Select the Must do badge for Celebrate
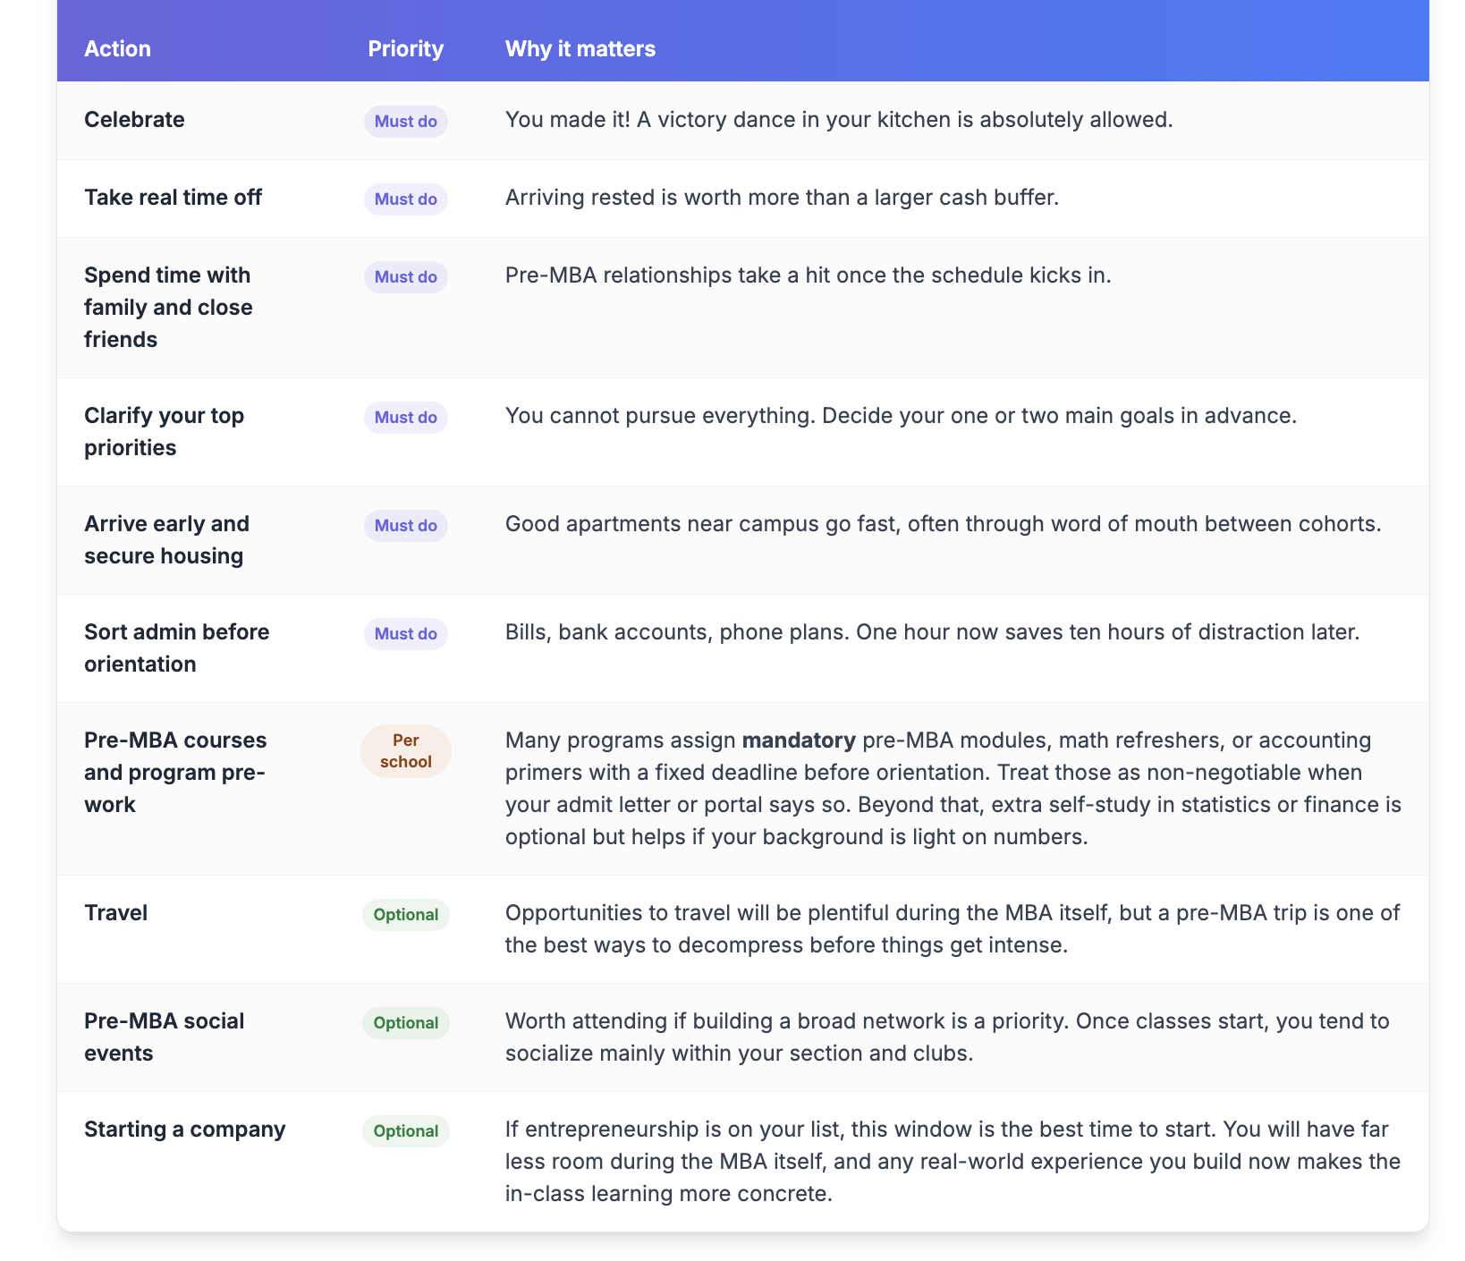The width and height of the screenshot is (1465, 1261). (405, 121)
